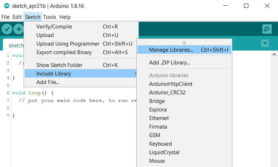Include the Mouse library
This screenshot has width=278, height=167.
[184, 161]
